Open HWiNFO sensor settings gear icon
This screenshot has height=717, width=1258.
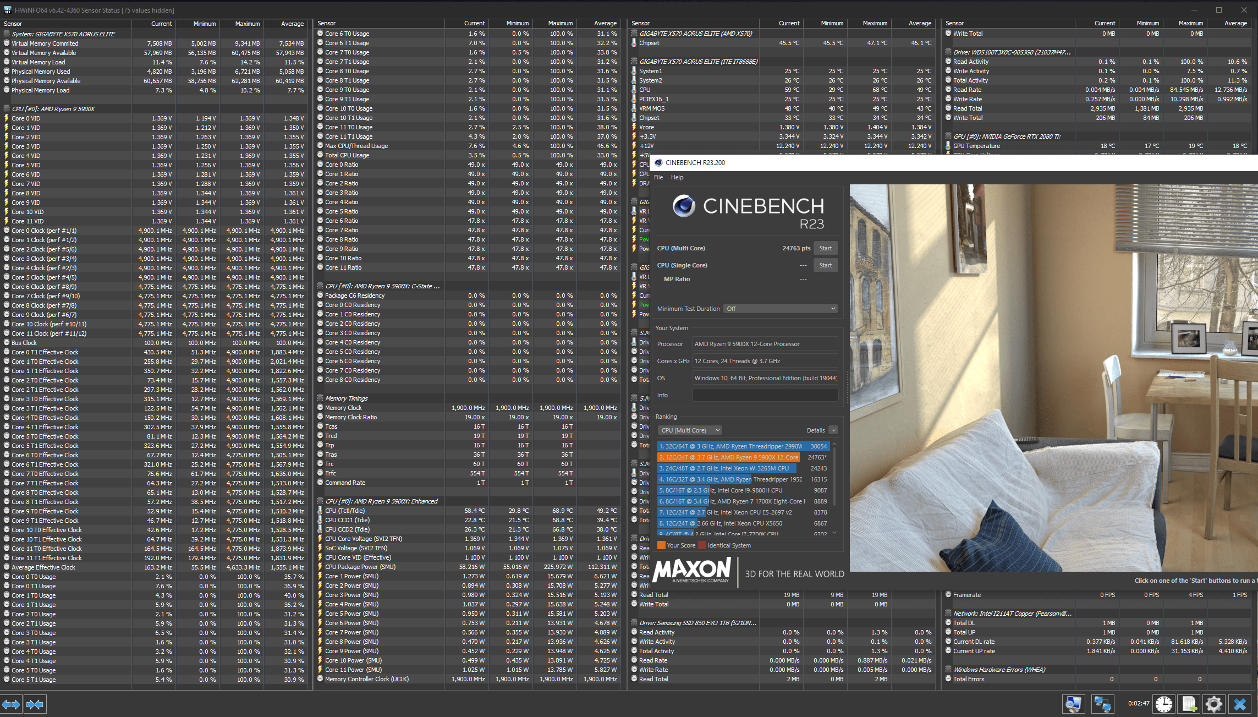(x=1213, y=704)
